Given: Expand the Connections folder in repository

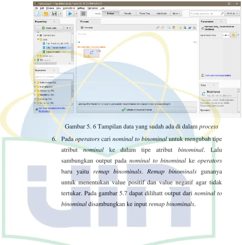Looking at the screenshot, I should click(38, 35).
